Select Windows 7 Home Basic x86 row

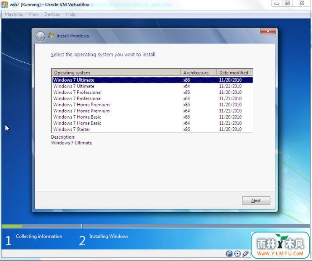153,117
